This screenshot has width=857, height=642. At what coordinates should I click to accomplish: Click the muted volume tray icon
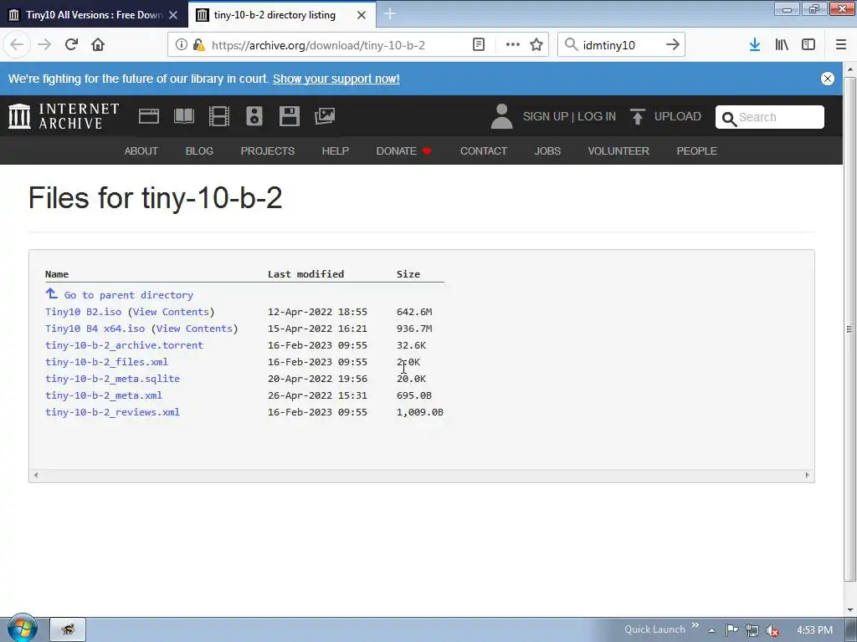click(772, 630)
